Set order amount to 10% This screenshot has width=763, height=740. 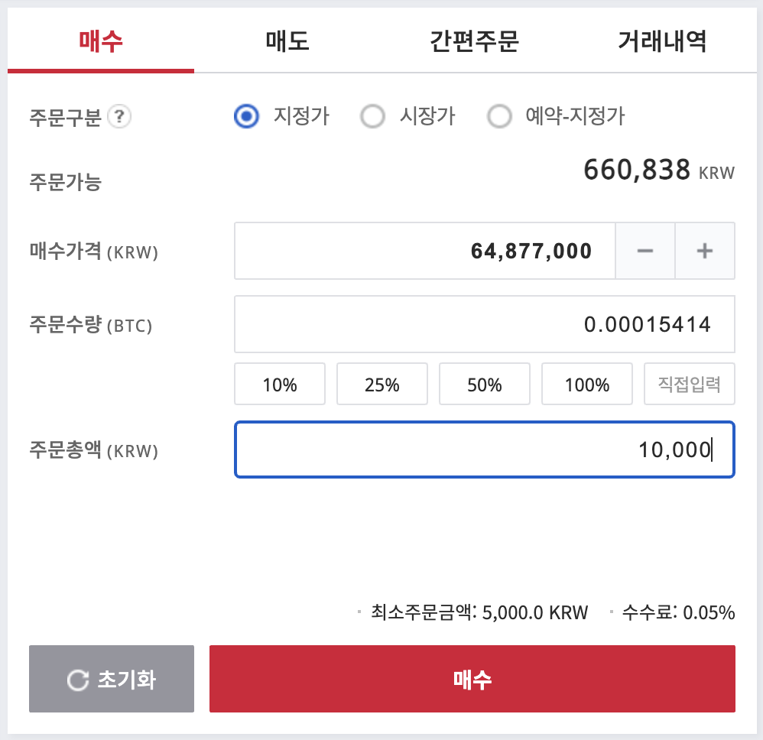[x=279, y=384]
